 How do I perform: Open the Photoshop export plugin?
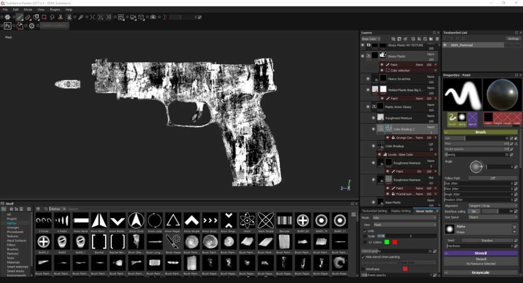pos(8,25)
